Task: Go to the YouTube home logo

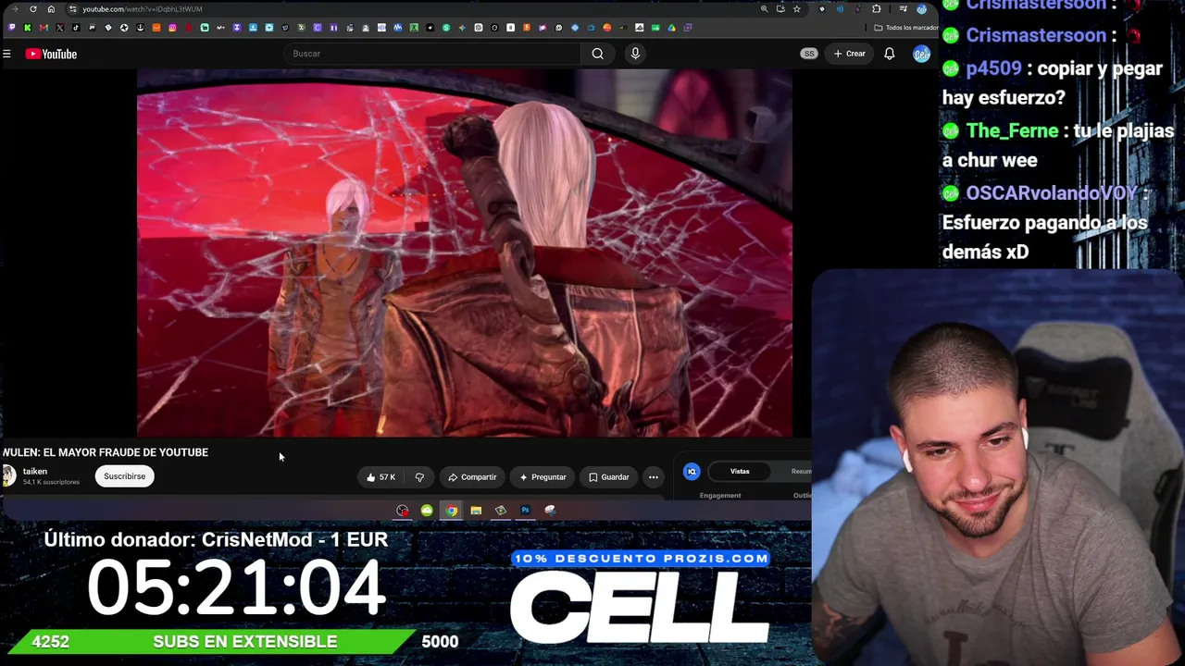Action: click(x=51, y=54)
